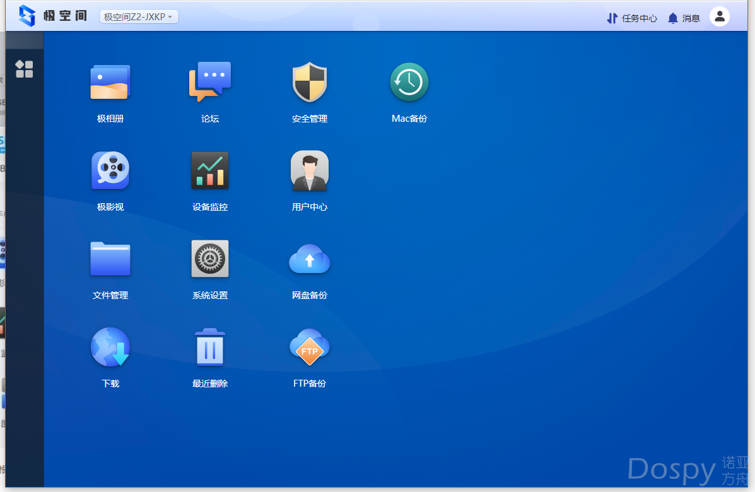
Task: Click the 极影视 text label
Action: (x=110, y=207)
